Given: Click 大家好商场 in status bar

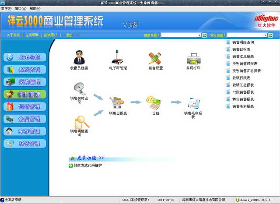Looking at the screenshot, I should [x=13, y=200].
